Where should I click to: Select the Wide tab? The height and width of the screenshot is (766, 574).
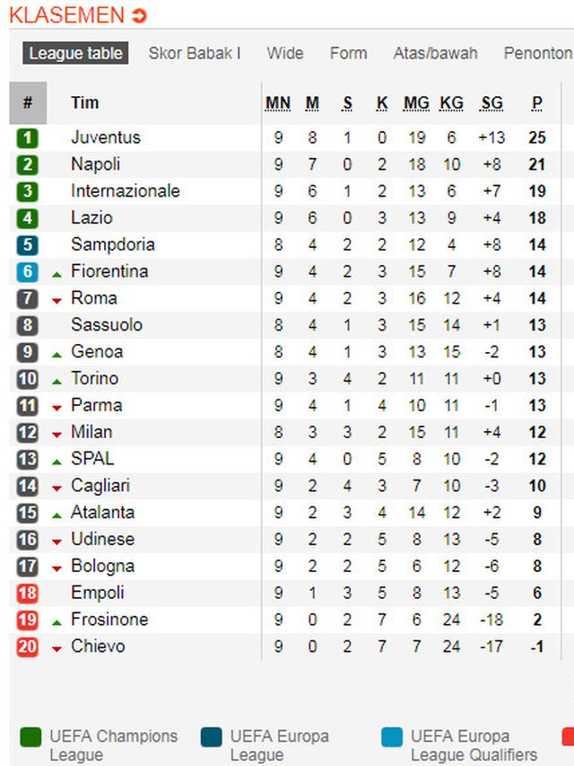284,53
